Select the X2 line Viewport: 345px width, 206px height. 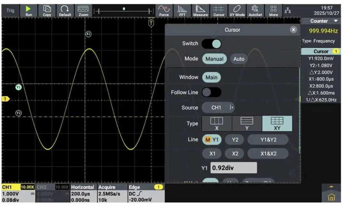[x=235, y=153]
